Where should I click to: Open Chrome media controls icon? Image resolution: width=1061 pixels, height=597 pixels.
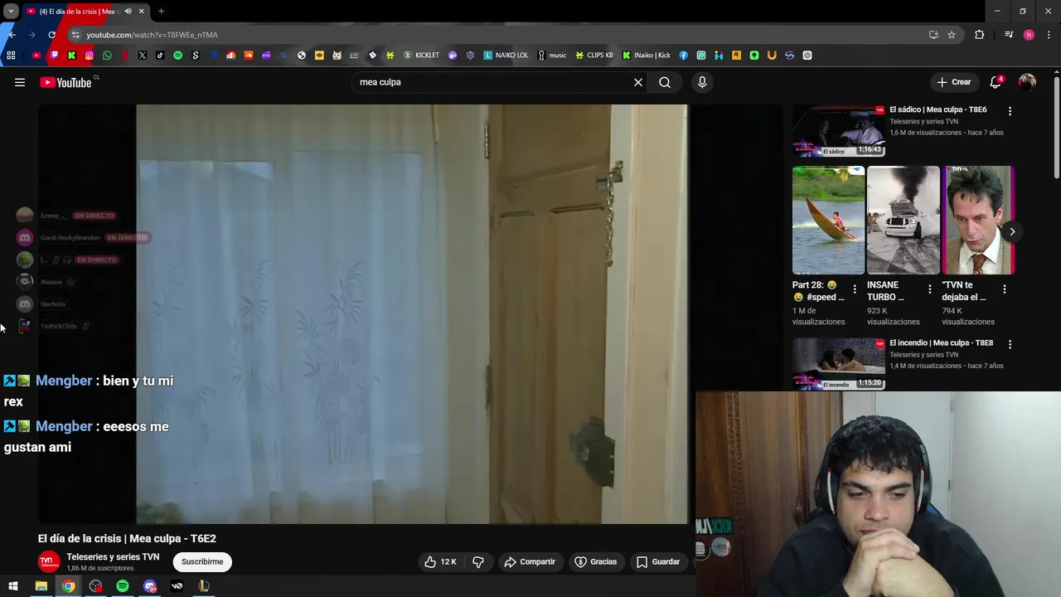click(1009, 35)
